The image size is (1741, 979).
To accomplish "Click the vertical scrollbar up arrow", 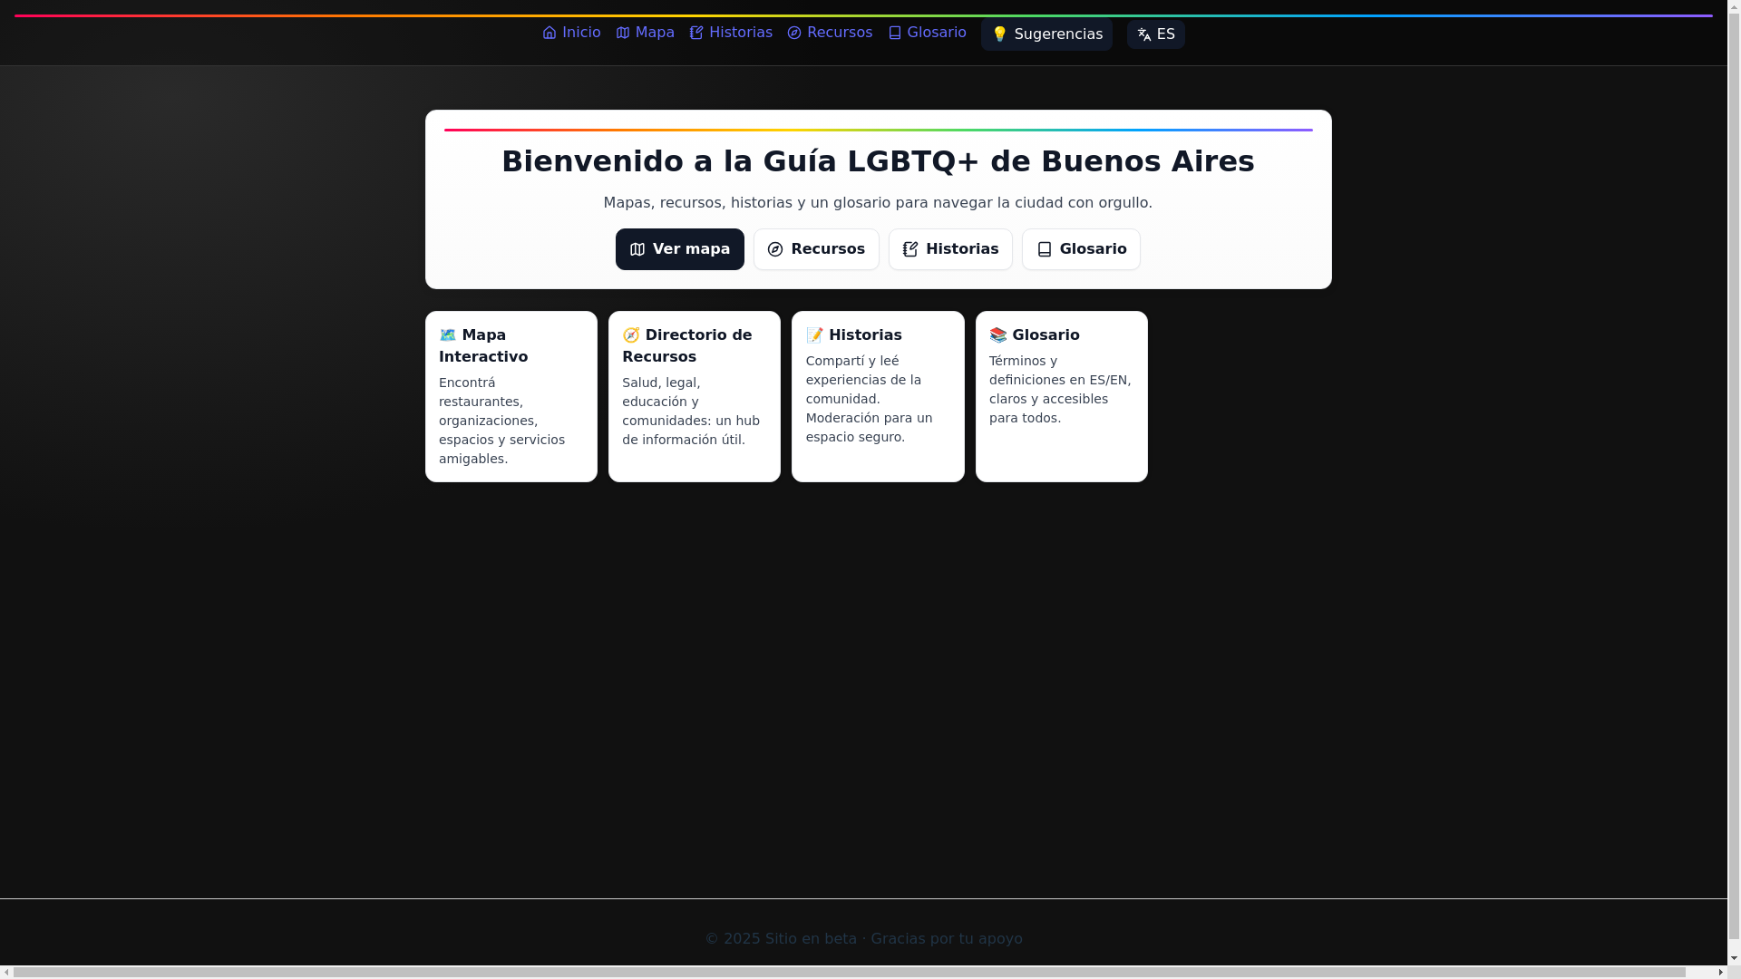I will tap(1734, 6).
